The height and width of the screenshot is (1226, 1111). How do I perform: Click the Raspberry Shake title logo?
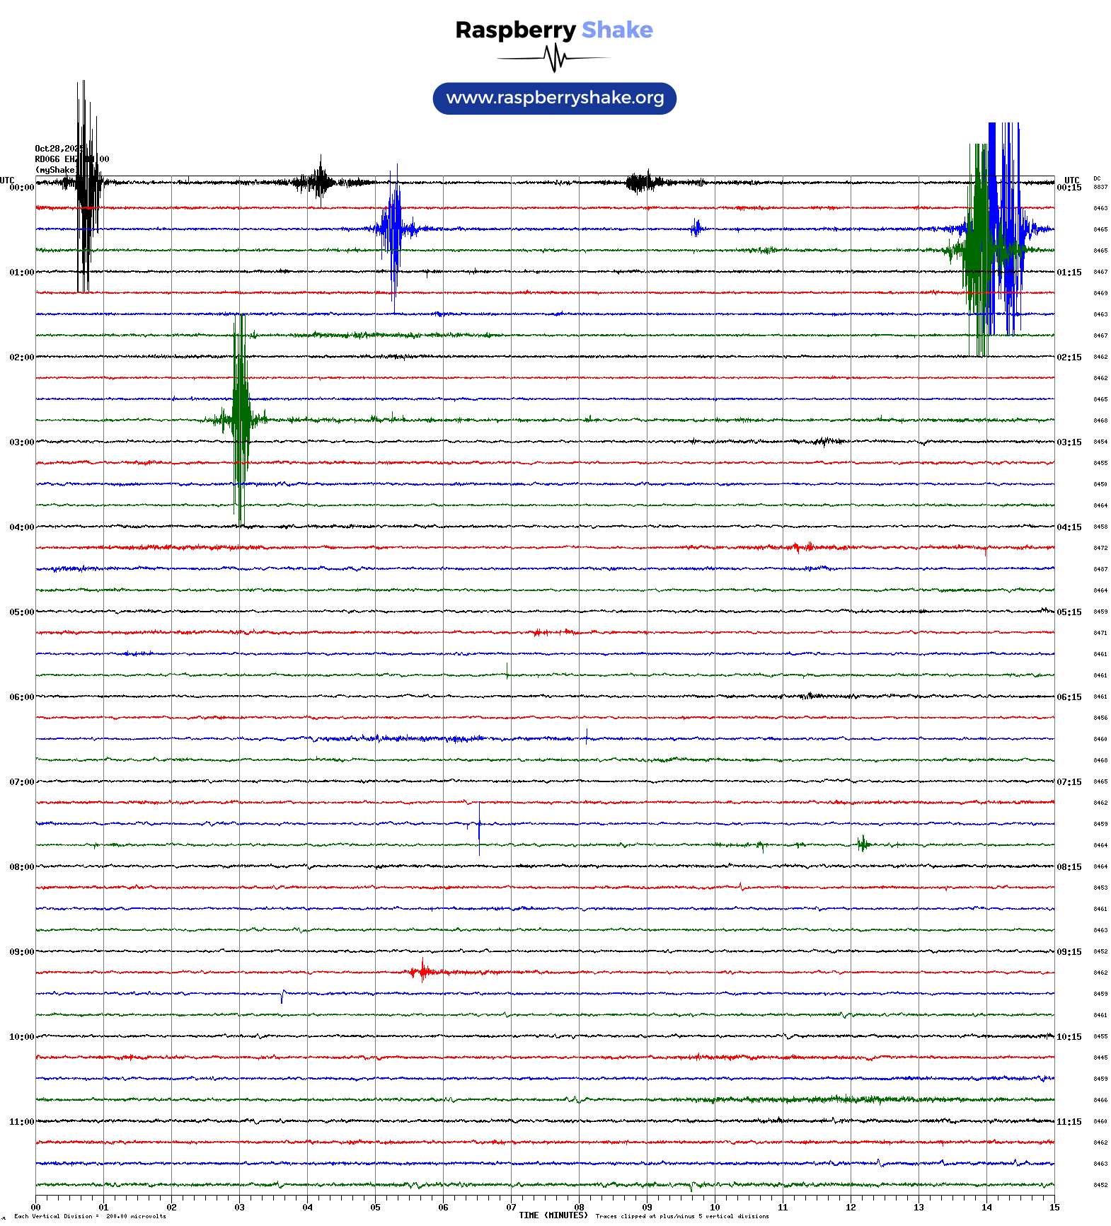point(554,30)
